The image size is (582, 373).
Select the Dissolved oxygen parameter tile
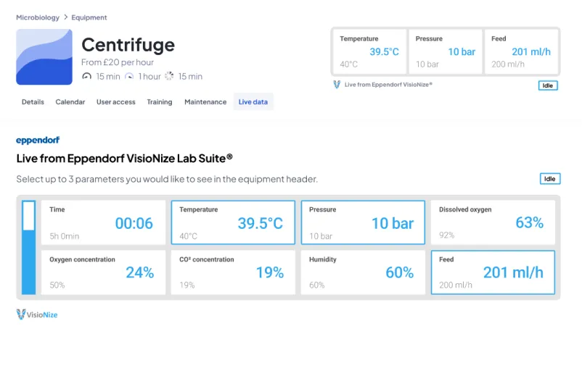coord(492,222)
